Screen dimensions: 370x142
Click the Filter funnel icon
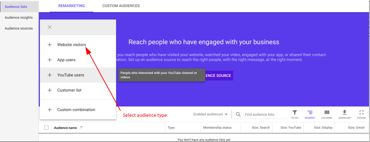click(x=295, y=112)
